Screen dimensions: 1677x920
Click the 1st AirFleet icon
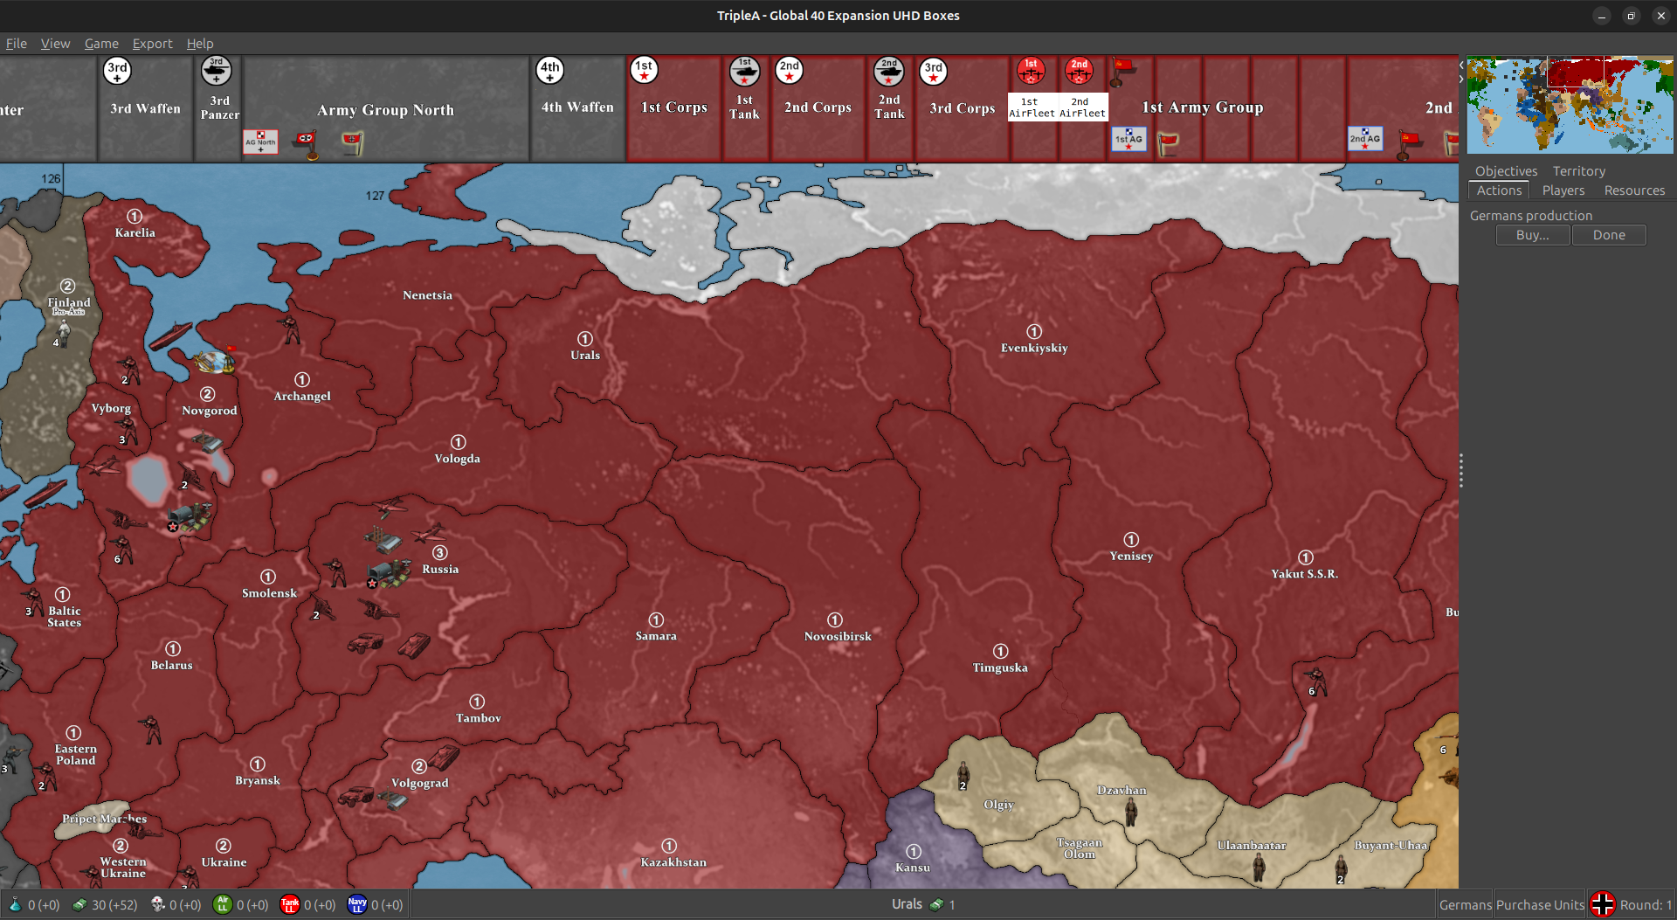[1032, 72]
